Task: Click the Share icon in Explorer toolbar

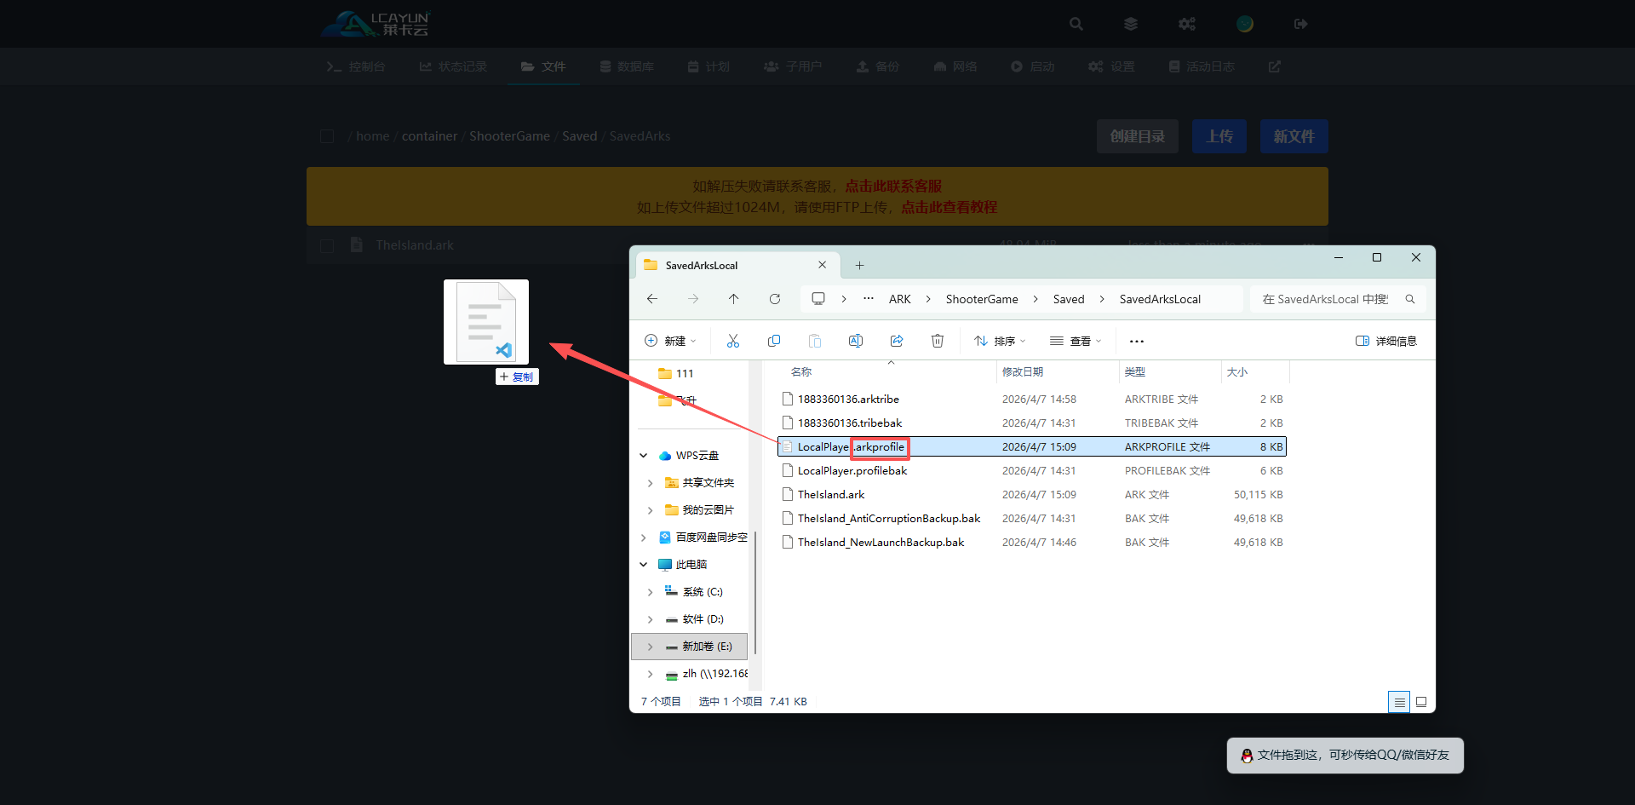Action: pyautogui.click(x=897, y=341)
